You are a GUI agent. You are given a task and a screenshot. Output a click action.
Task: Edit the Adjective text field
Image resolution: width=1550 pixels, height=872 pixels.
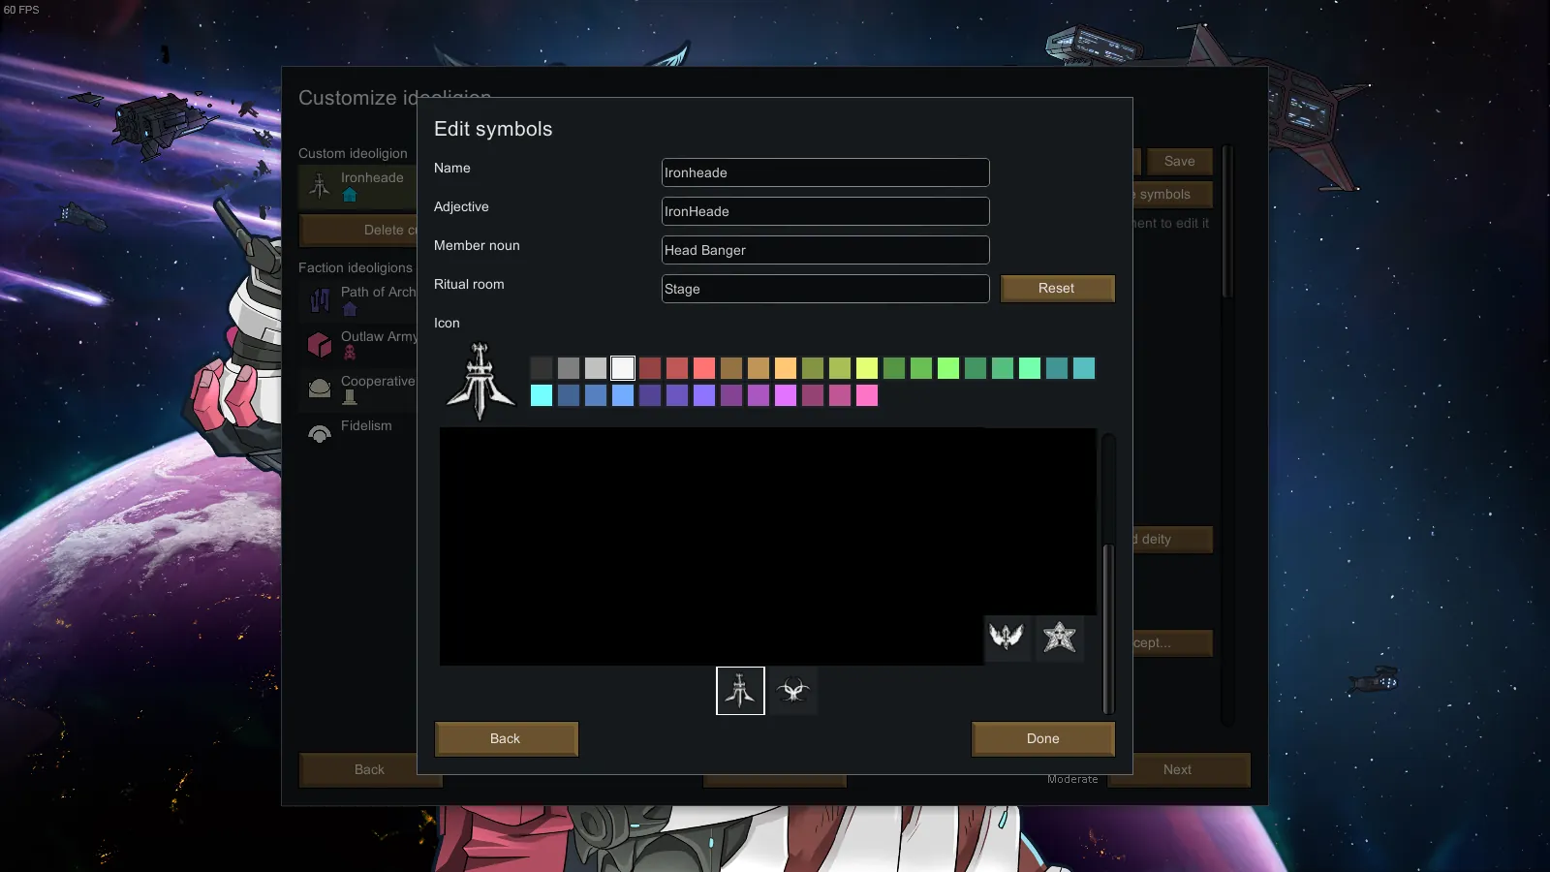[824, 211]
